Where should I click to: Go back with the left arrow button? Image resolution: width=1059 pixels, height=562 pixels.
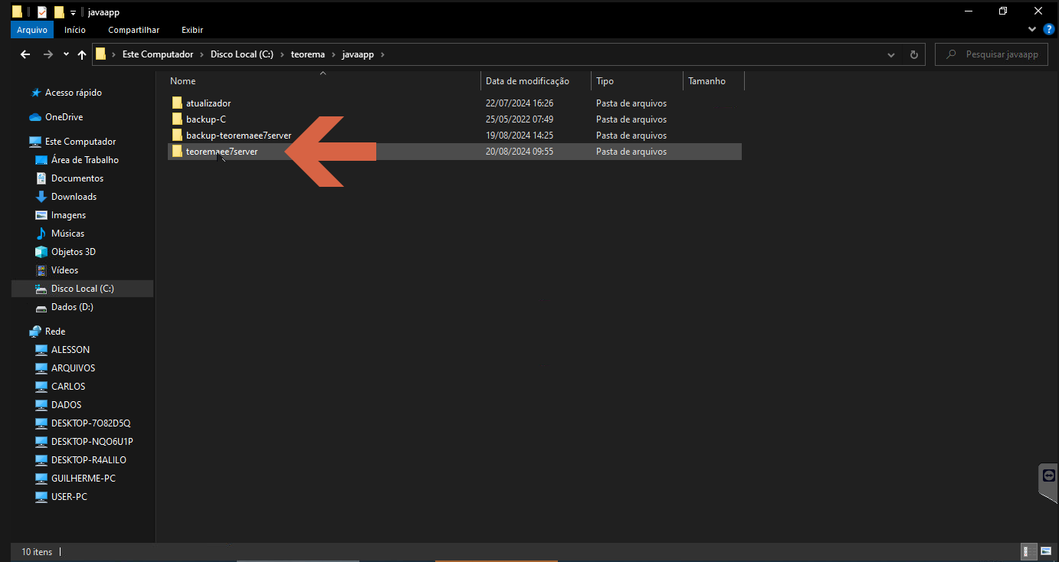tap(25, 54)
